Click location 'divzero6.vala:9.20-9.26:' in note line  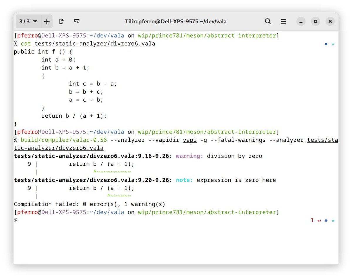[131, 180]
